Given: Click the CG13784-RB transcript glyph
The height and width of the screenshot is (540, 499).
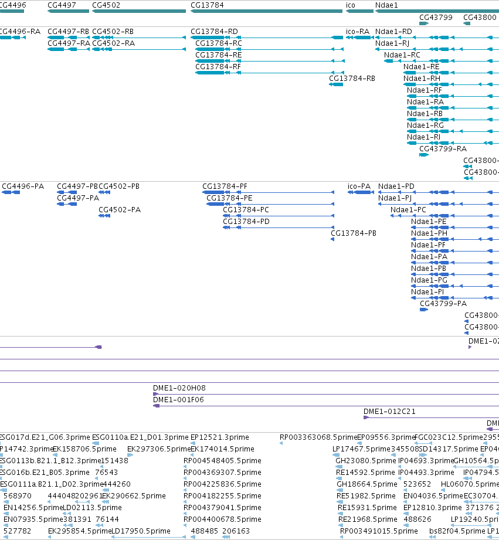Looking at the screenshot, I should pos(336,84).
